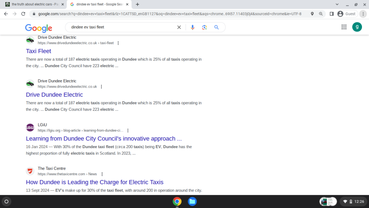The image size is (369, 208).
Task: Open more options for Taxi Fleet result
Action: click(118, 43)
